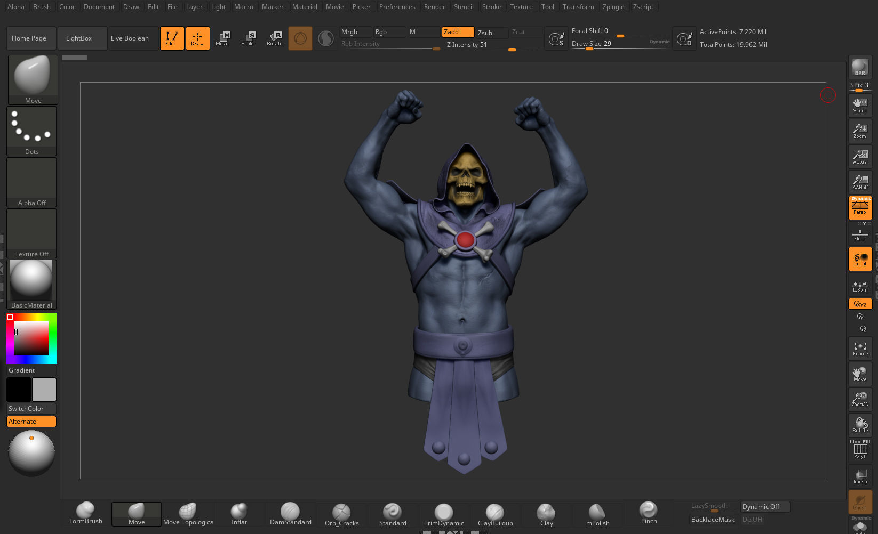Click the Zoom3D navigation icon
The image size is (878, 534).
pos(860,400)
